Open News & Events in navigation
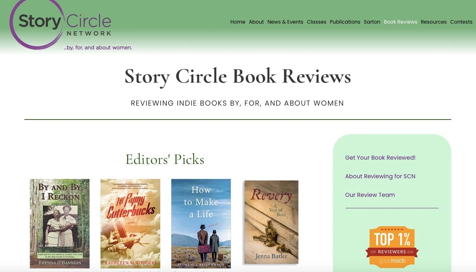 [x=285, y=22]
